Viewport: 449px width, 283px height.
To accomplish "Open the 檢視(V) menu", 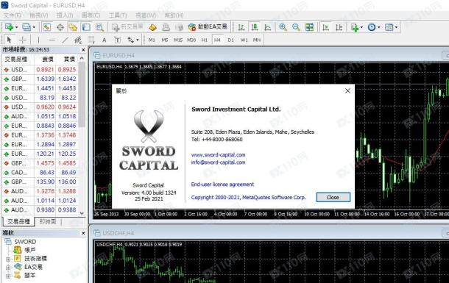I will tap(39, 15).
